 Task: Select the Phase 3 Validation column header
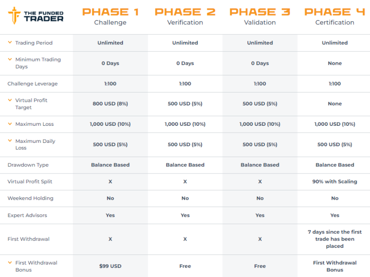tap(260, 16)
